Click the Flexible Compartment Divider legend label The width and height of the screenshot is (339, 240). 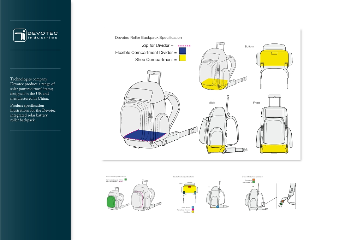[144, 53]
